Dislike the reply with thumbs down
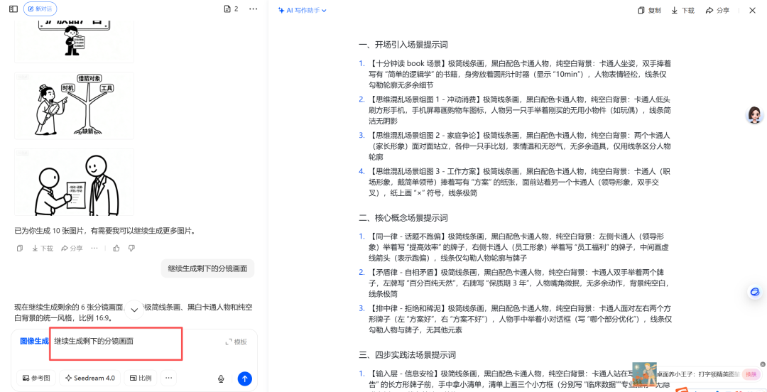 tap(131, 248)
